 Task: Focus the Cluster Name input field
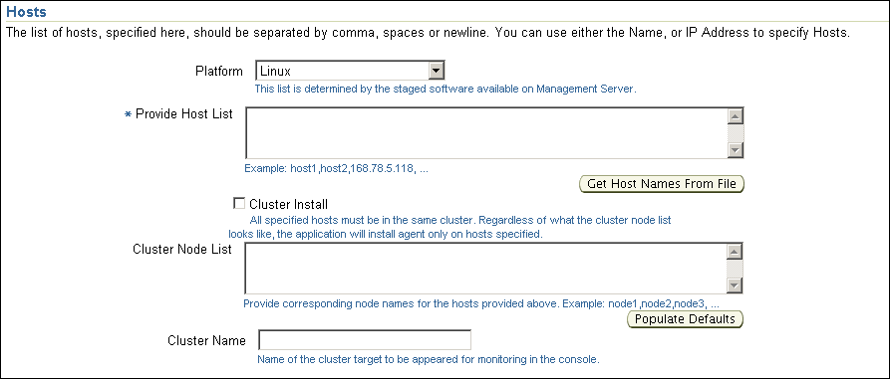click(x=365, y=340)
